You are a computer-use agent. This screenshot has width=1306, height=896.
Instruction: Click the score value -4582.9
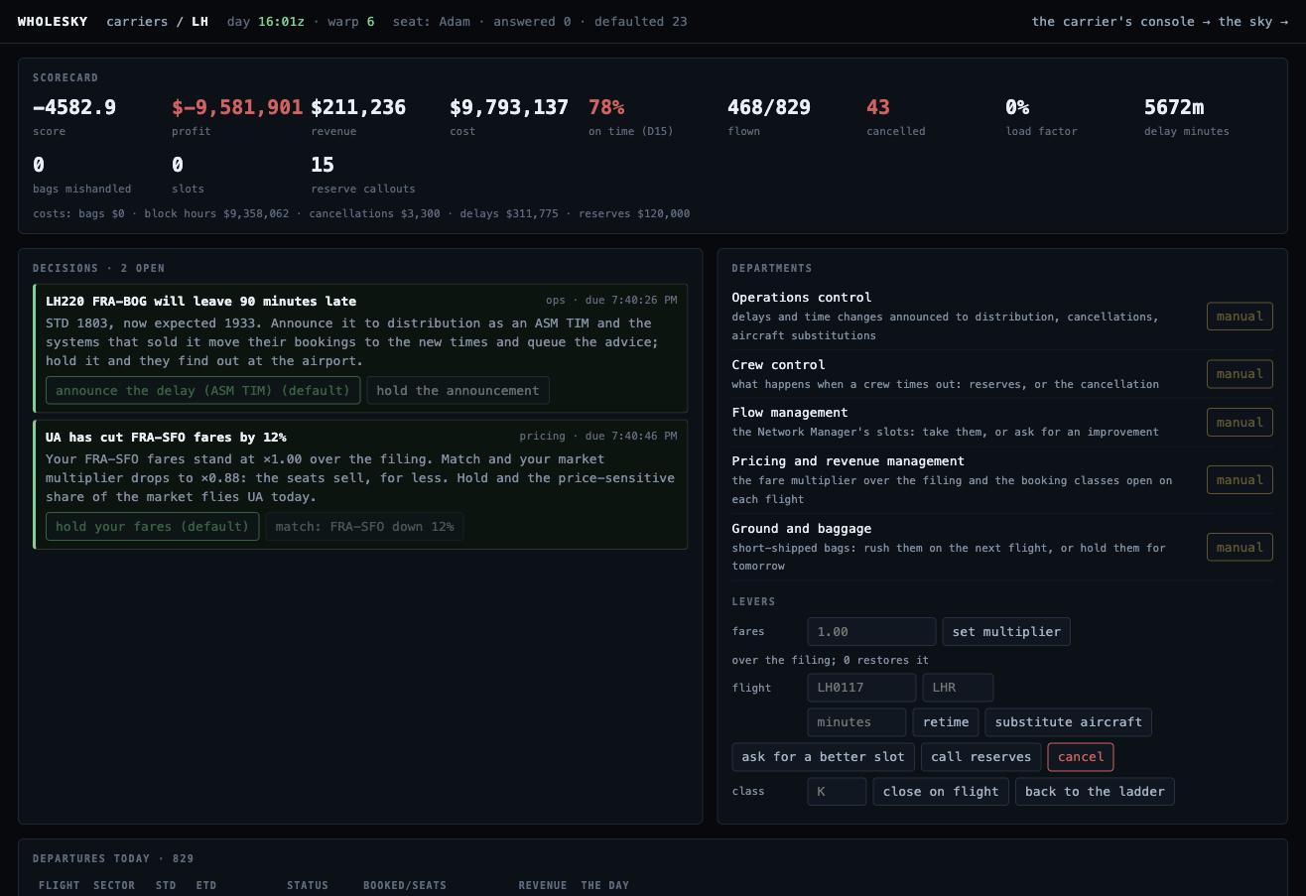[74, 107]
